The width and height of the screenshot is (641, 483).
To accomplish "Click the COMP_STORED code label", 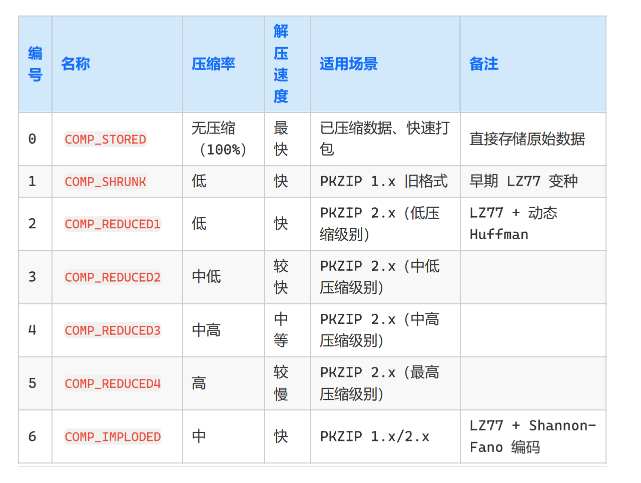I will (105, 140).
